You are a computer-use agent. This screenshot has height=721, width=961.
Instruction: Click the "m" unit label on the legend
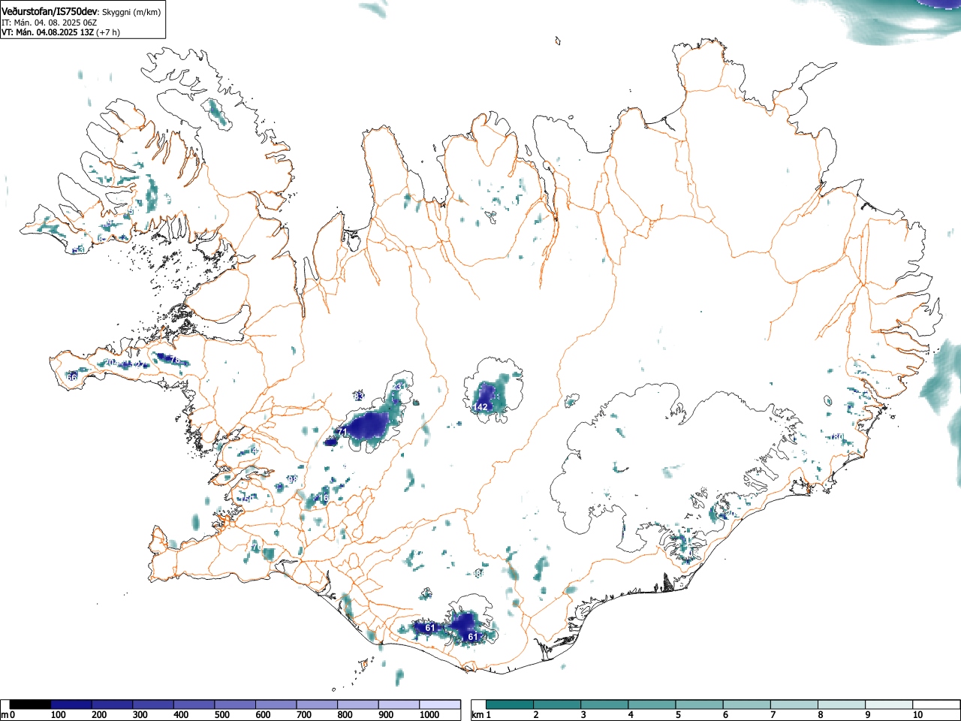[x=5, y=715]
